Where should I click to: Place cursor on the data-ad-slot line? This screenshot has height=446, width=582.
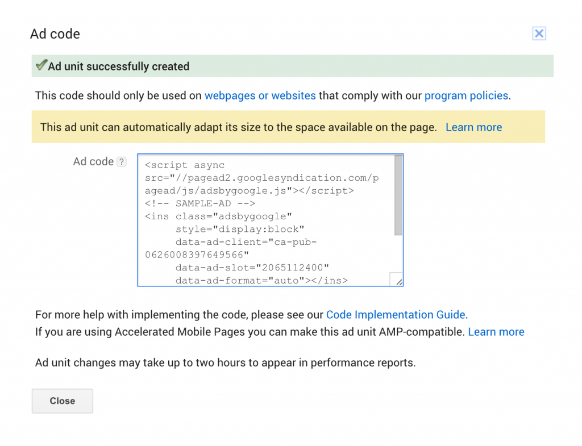(252, 268)
